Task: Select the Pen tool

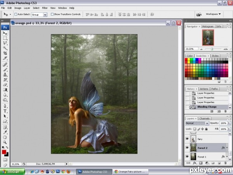Action: (5, 106)
